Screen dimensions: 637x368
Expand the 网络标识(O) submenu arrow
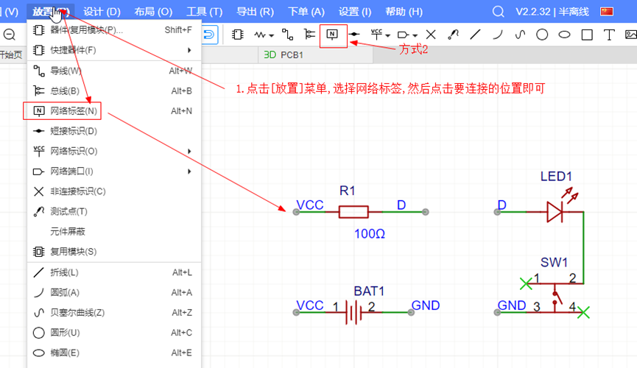point(189,151)
